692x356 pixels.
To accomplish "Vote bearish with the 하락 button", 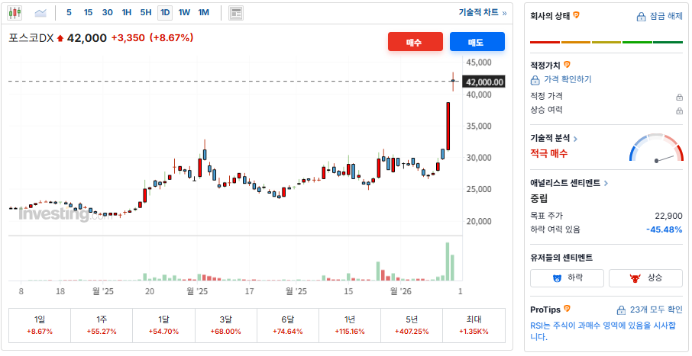I will click(567, 278).
